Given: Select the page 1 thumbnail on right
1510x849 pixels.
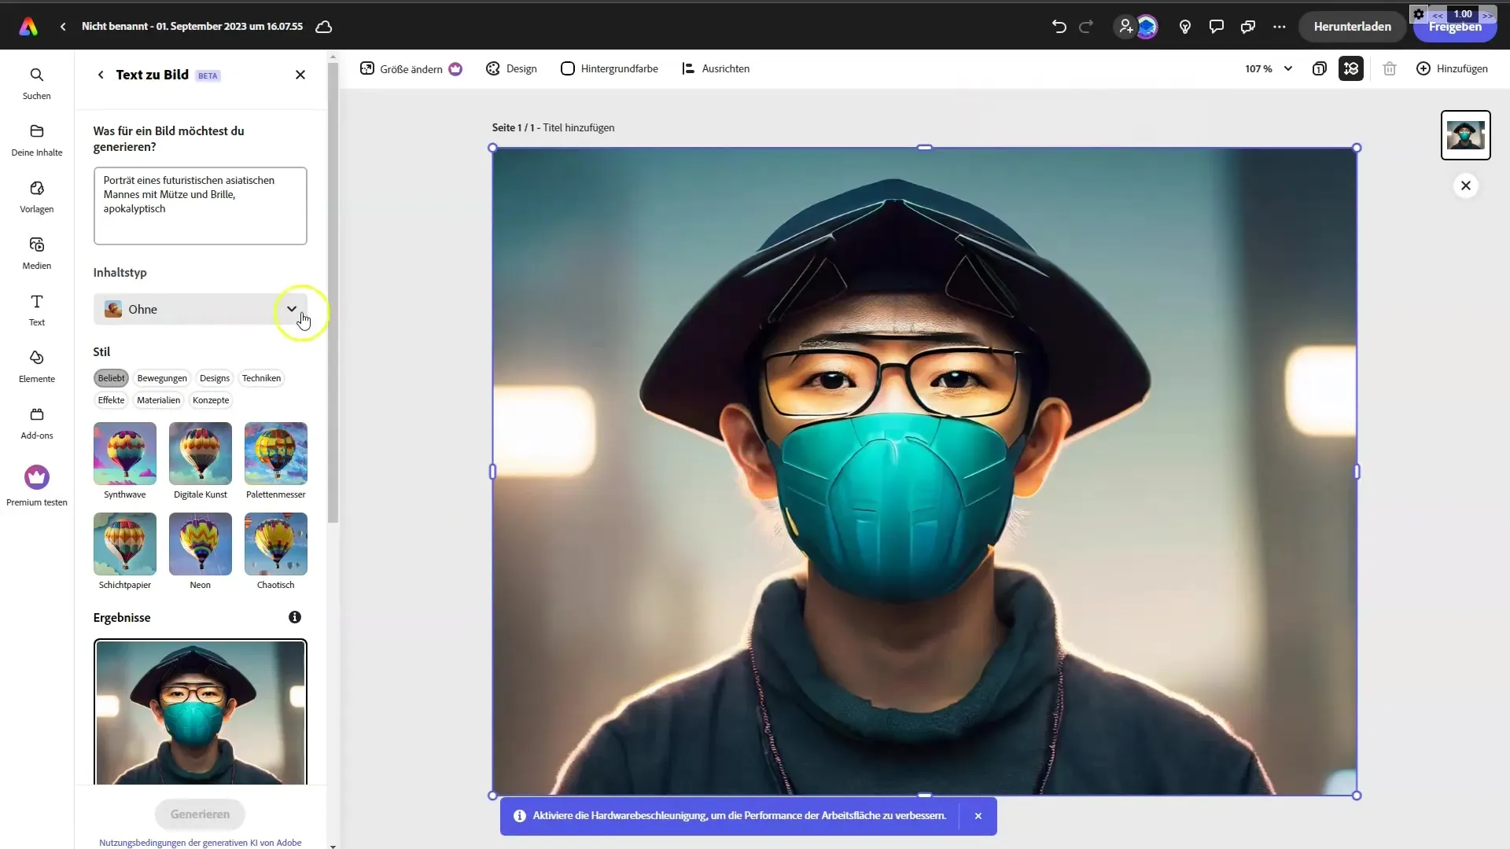Looking at the screenshot, I should [1466, 135].
